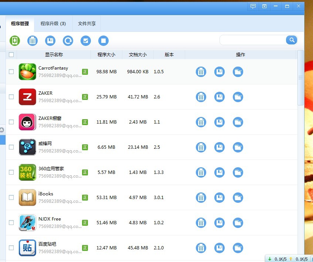Click the 百度贴吧 app thumbnail
Screen dimensions: 313x262
point(27,248)
